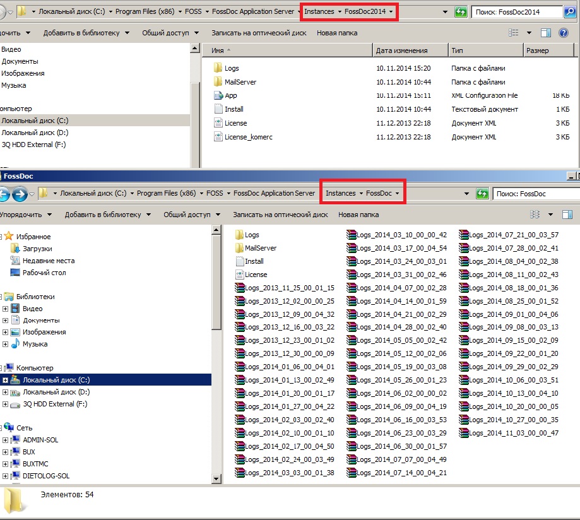The width and height of the screenshot is (580, 520).
Task: Select the MailServer folder icon in FossDoc2014
Action: tap(218, 81)
